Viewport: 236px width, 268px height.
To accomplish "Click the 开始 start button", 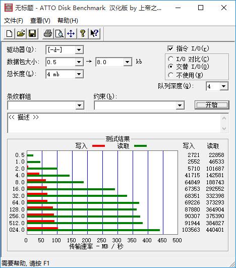I will coord(212,105).
